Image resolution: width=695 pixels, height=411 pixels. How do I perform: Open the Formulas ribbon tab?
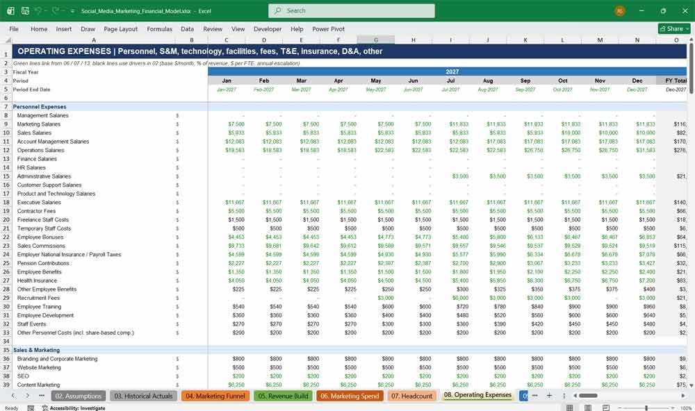point(160,28)
